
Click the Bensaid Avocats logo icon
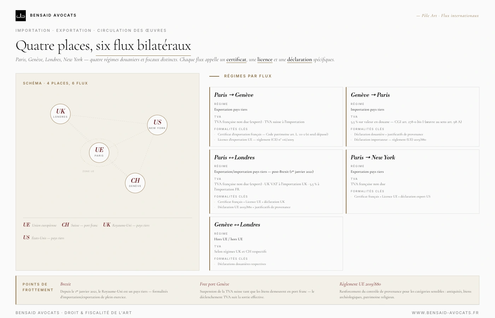pyautogui.click(x=21, y=16)
